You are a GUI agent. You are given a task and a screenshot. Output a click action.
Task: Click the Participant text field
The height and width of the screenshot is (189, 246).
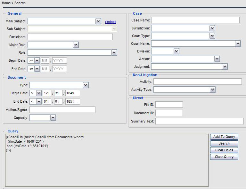70,37
